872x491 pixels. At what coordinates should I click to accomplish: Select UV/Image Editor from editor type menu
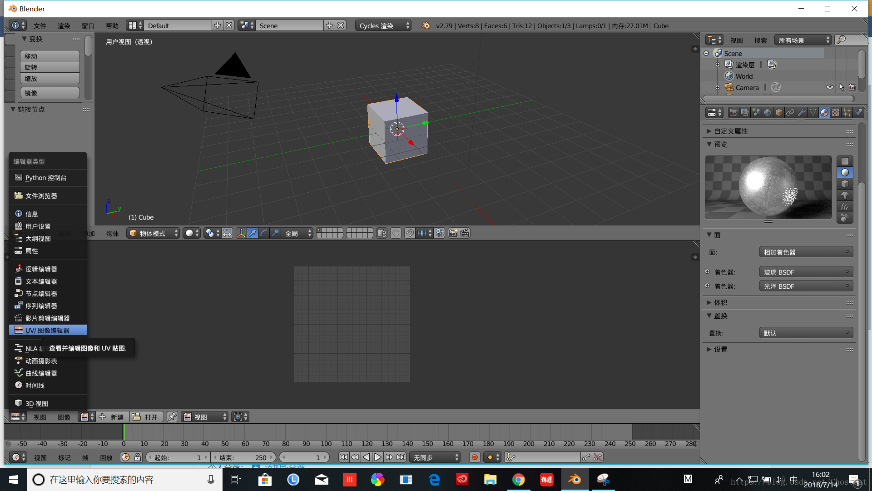coord(48,330)
